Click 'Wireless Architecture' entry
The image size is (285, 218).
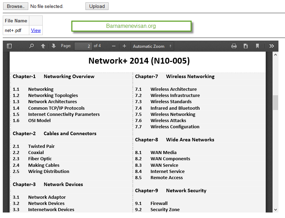(174, 89)
